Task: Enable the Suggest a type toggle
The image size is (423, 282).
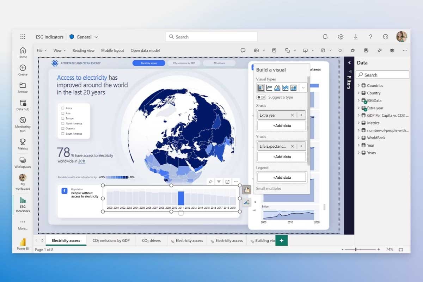Action: (261, 97)
